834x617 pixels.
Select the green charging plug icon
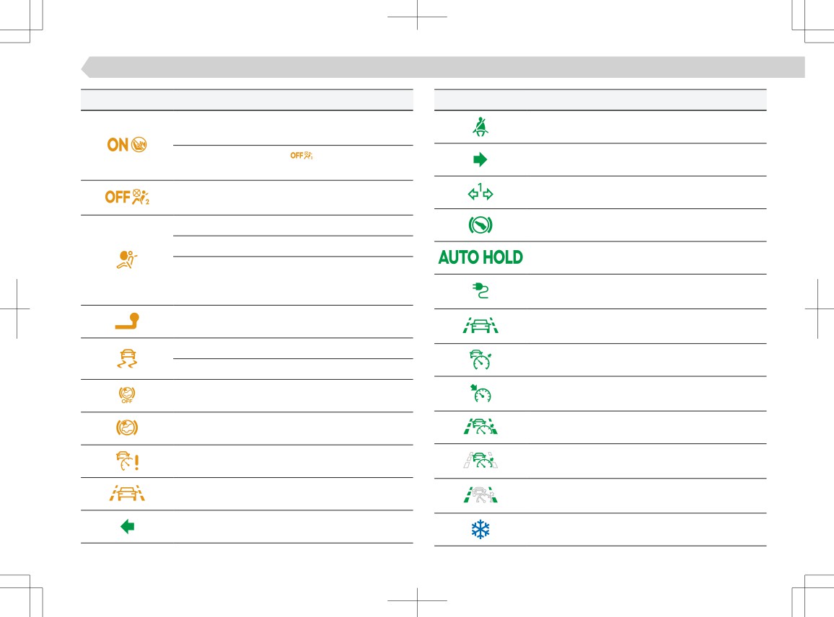pyautogui.click(x=480, y=290)
